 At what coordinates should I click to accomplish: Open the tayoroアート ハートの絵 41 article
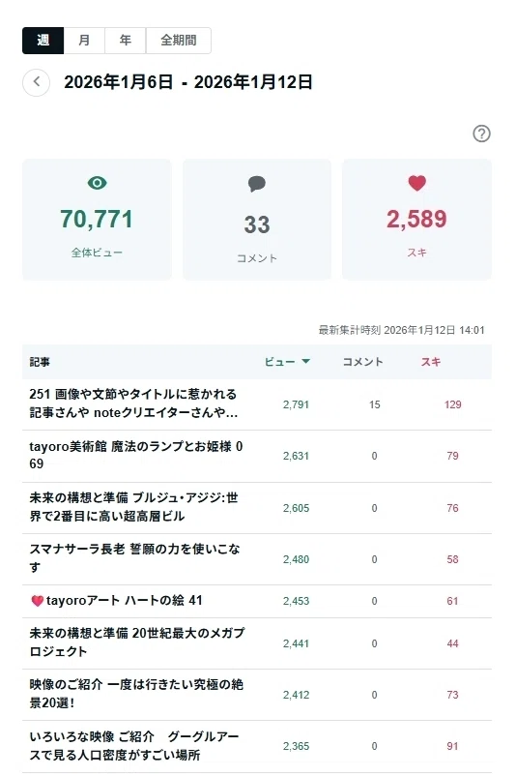tap(116, 600)
